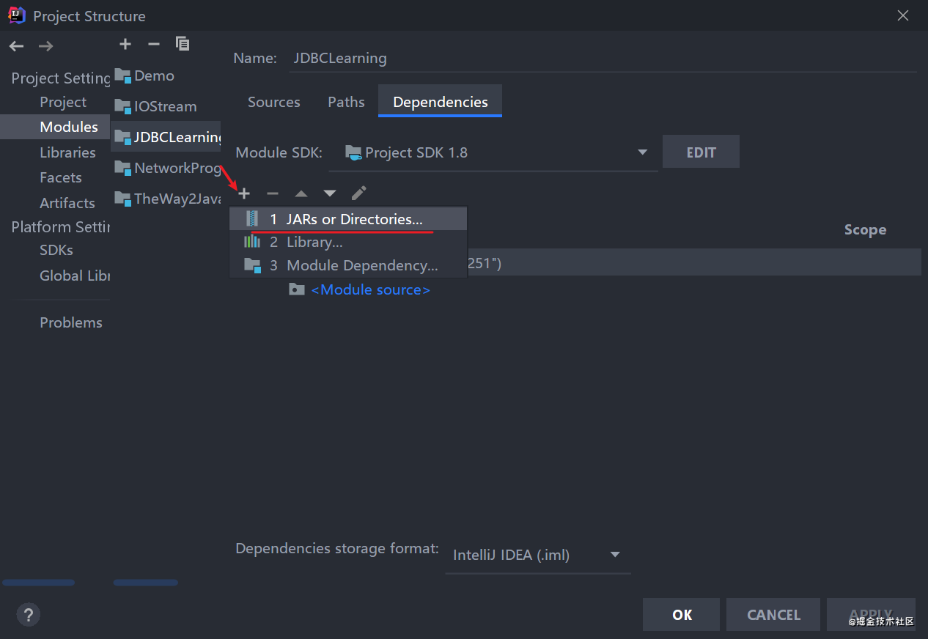Select the JDBCLearning module
The image size is (928, 639).
pos(166,137)
